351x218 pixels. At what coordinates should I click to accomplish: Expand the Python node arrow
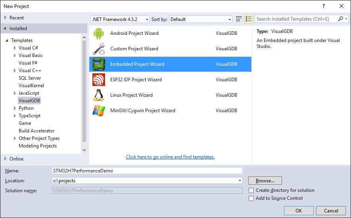pyautogui.click(x=15, y=108)
